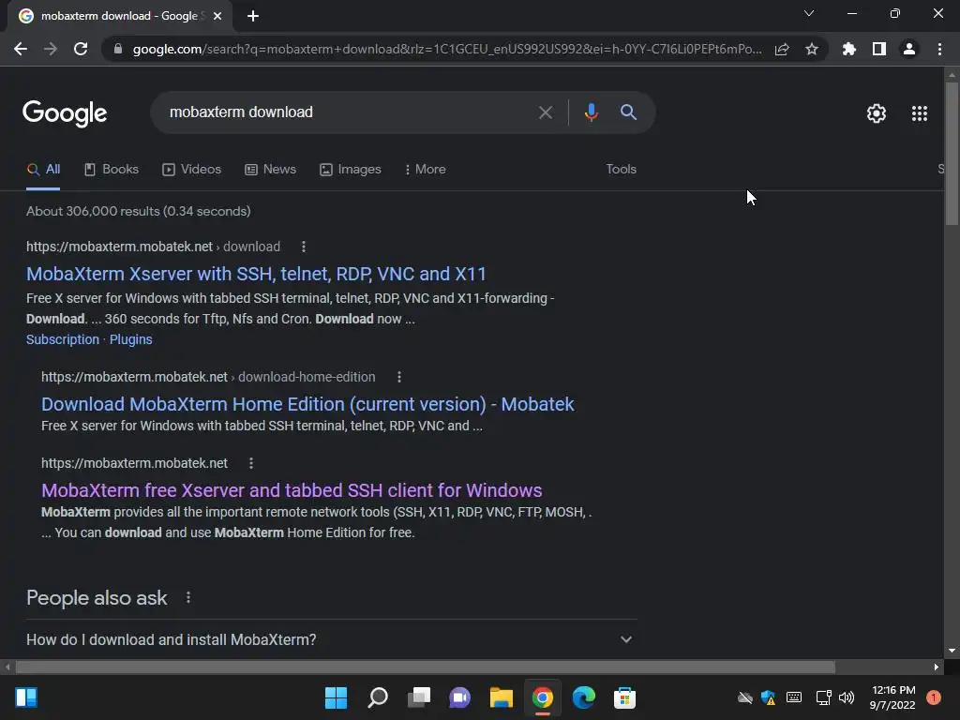Open the notification badge in tray
This screenshot has width=960, height=720.
pyautogui.click(x=934, y=697)
